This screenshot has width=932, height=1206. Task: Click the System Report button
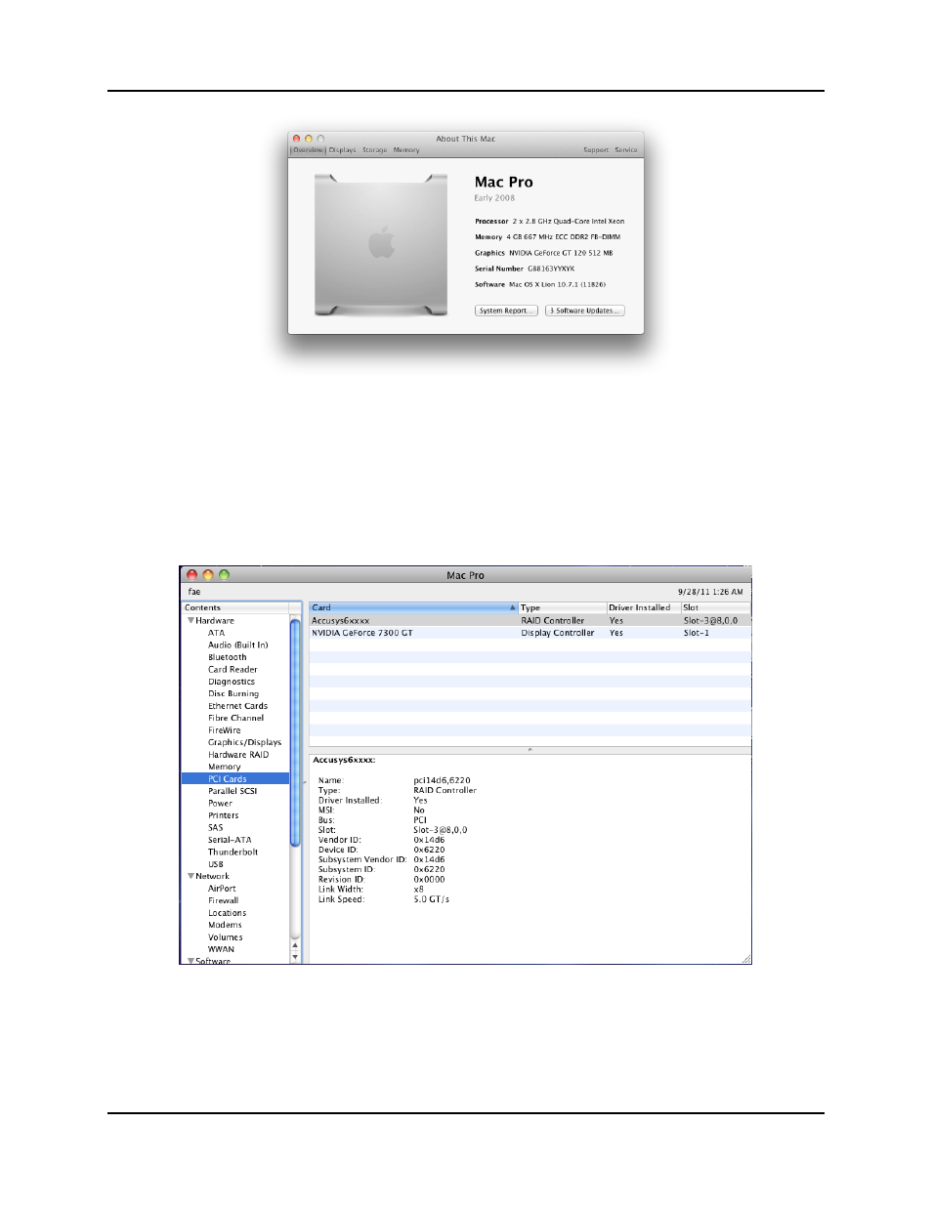pyautogui.click(x=506, y=311)
